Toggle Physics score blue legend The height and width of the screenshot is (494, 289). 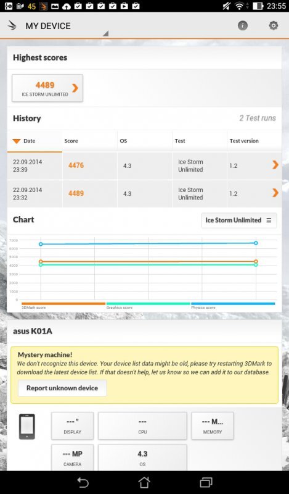pos(233,305)
